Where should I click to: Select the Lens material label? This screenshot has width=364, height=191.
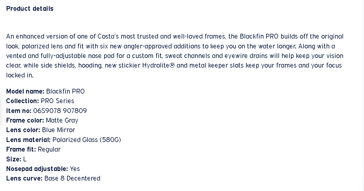click(28, 140)
